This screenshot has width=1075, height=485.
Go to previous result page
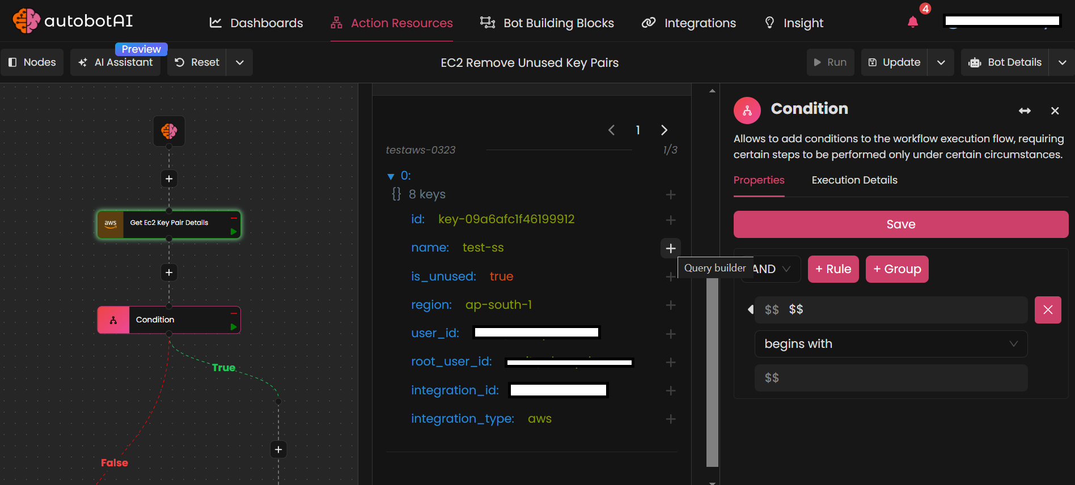(x=611, y=130)
